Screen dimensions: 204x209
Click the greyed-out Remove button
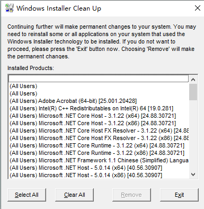131,195
